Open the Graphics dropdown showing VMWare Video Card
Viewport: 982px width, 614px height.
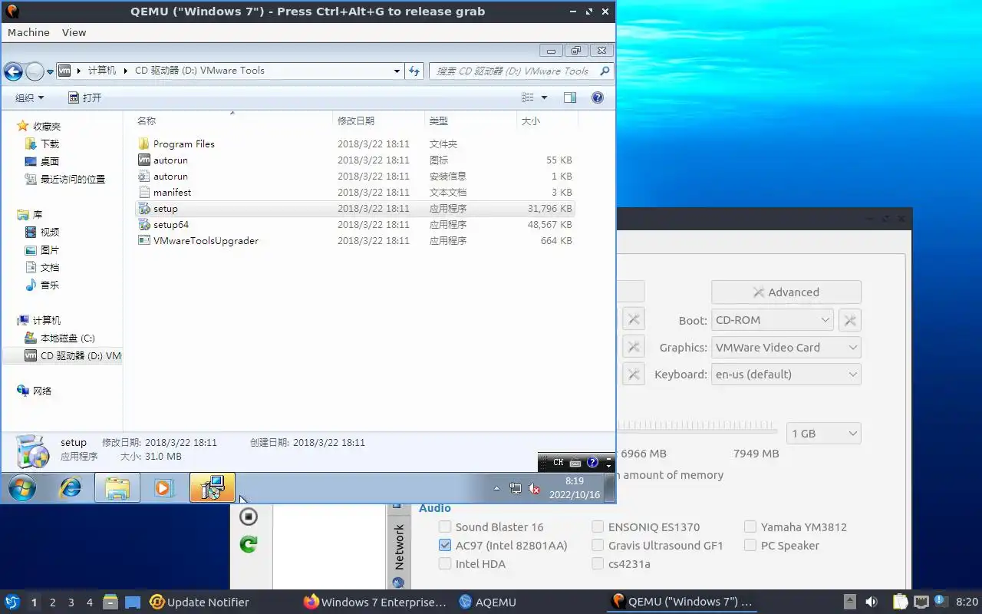coord(786,347)
